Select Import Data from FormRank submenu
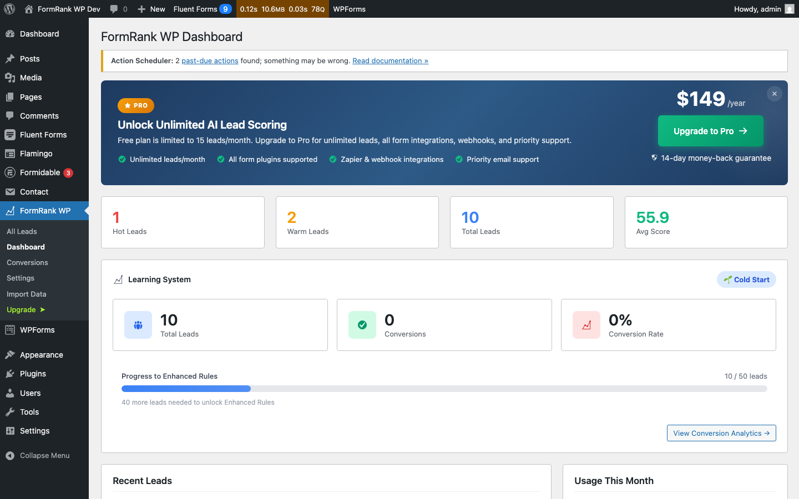Viewport: 799px width, 499px height. tap(26, 294)
